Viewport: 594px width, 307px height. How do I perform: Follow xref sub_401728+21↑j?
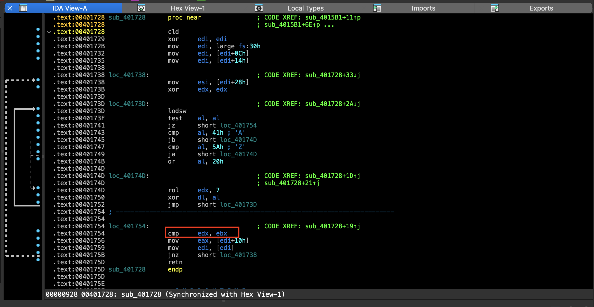pyautogui.click(x=292, y=183)
